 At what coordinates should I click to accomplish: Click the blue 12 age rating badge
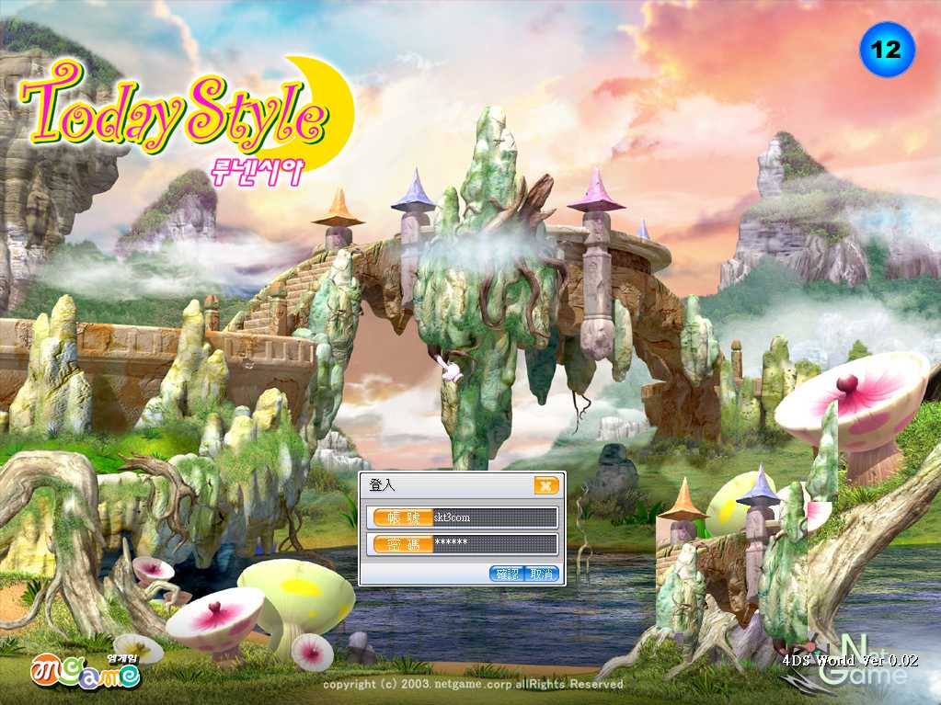click(x=887, y=50)
